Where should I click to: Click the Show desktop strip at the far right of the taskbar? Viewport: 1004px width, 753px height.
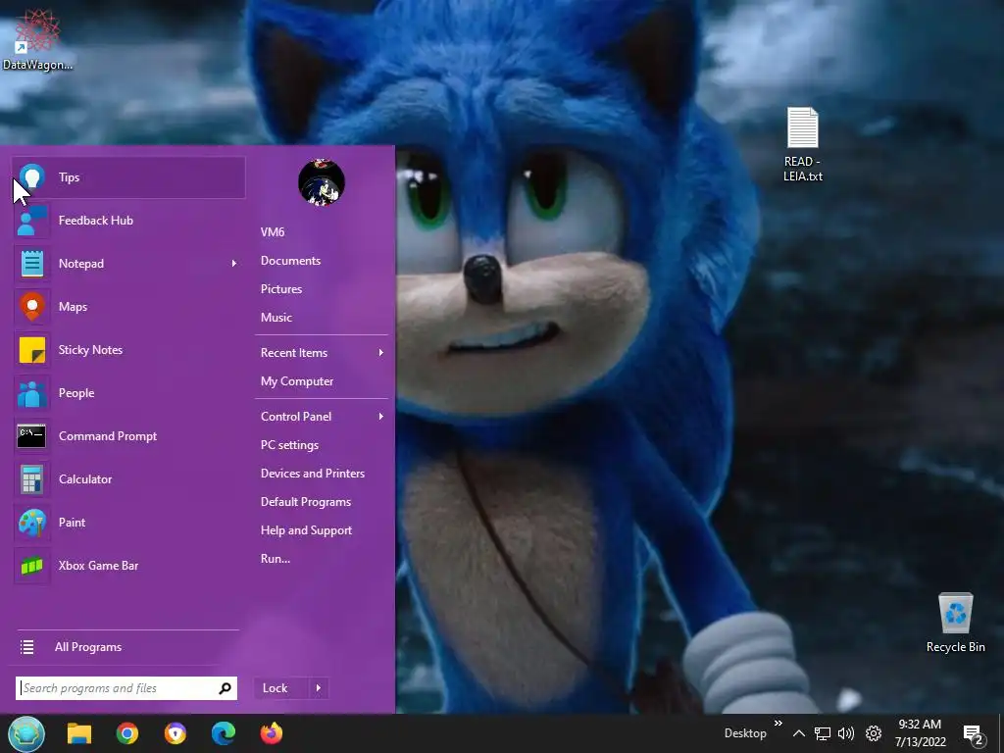pyautogui.click(x=1001, y=733)
